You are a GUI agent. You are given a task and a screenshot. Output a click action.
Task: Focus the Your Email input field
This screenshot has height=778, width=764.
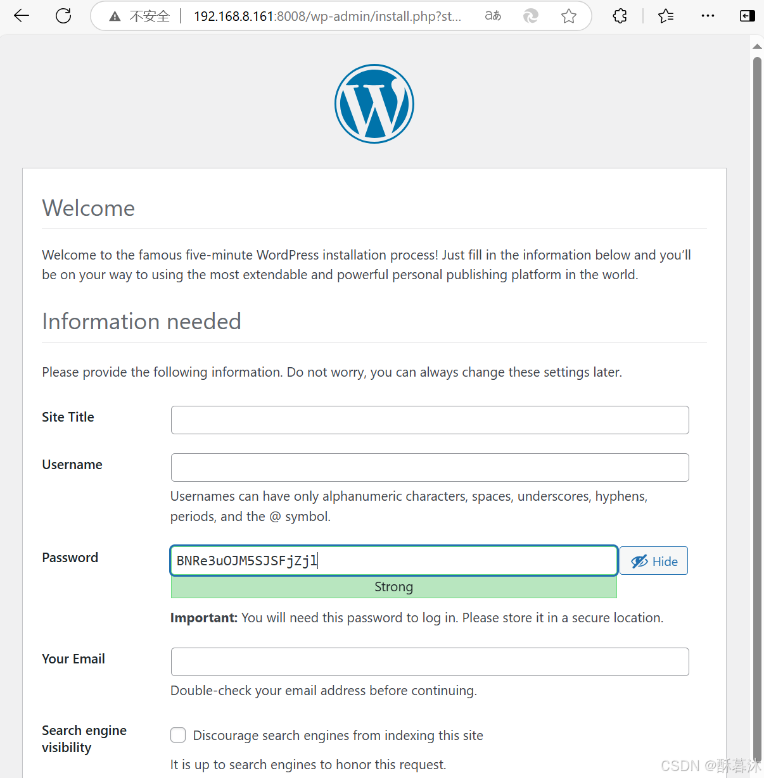point(430,662)
